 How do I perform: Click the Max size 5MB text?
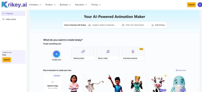(x=53, y=88)
